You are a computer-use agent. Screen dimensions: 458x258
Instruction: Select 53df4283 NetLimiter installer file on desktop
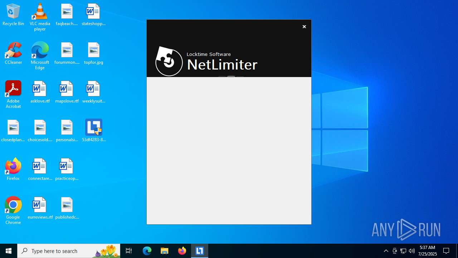point(94,131)
